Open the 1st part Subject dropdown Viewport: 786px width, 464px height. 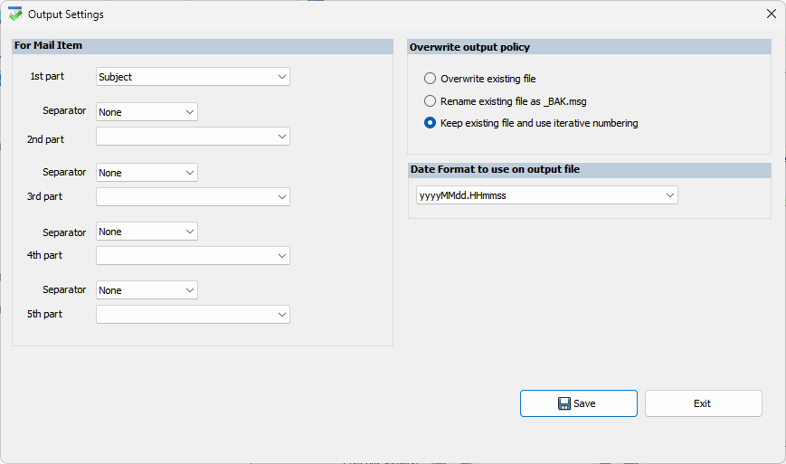click(x=193, y=77)
